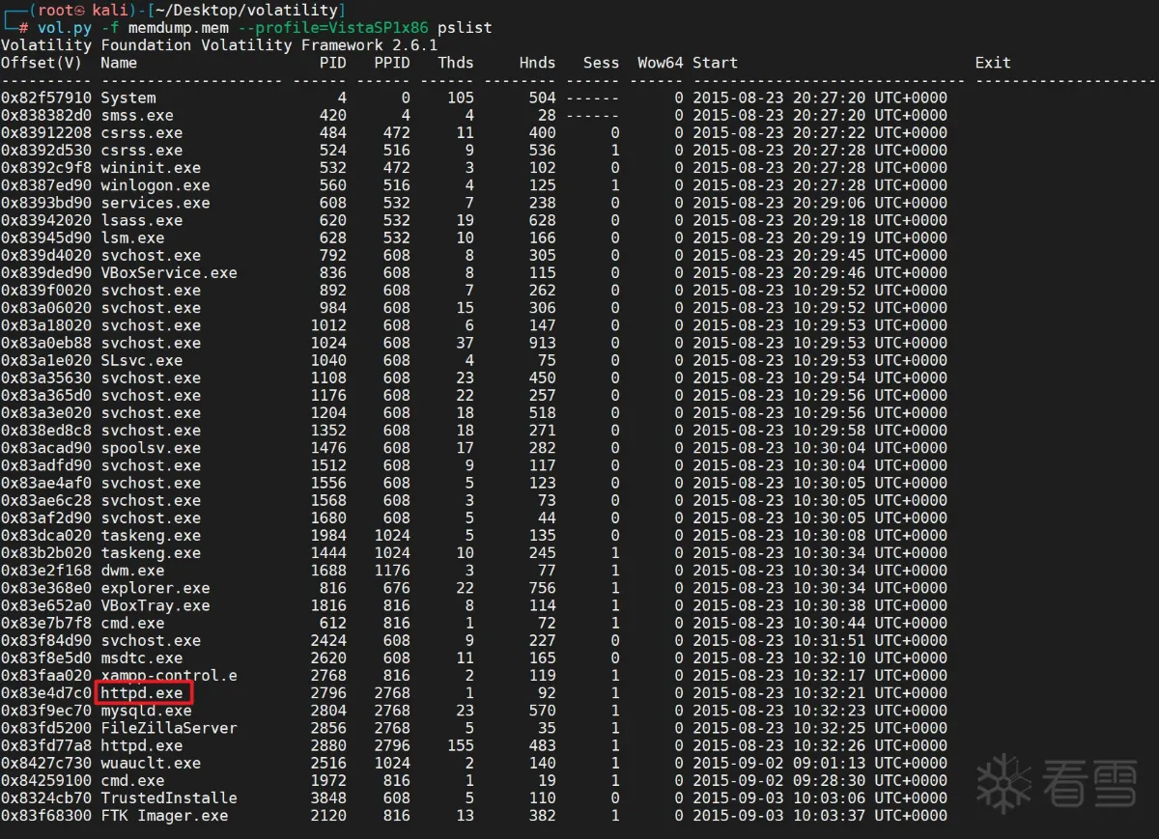Select the red-boxed httpd.exe process name

pyautogui.click(x=142, y=693)
